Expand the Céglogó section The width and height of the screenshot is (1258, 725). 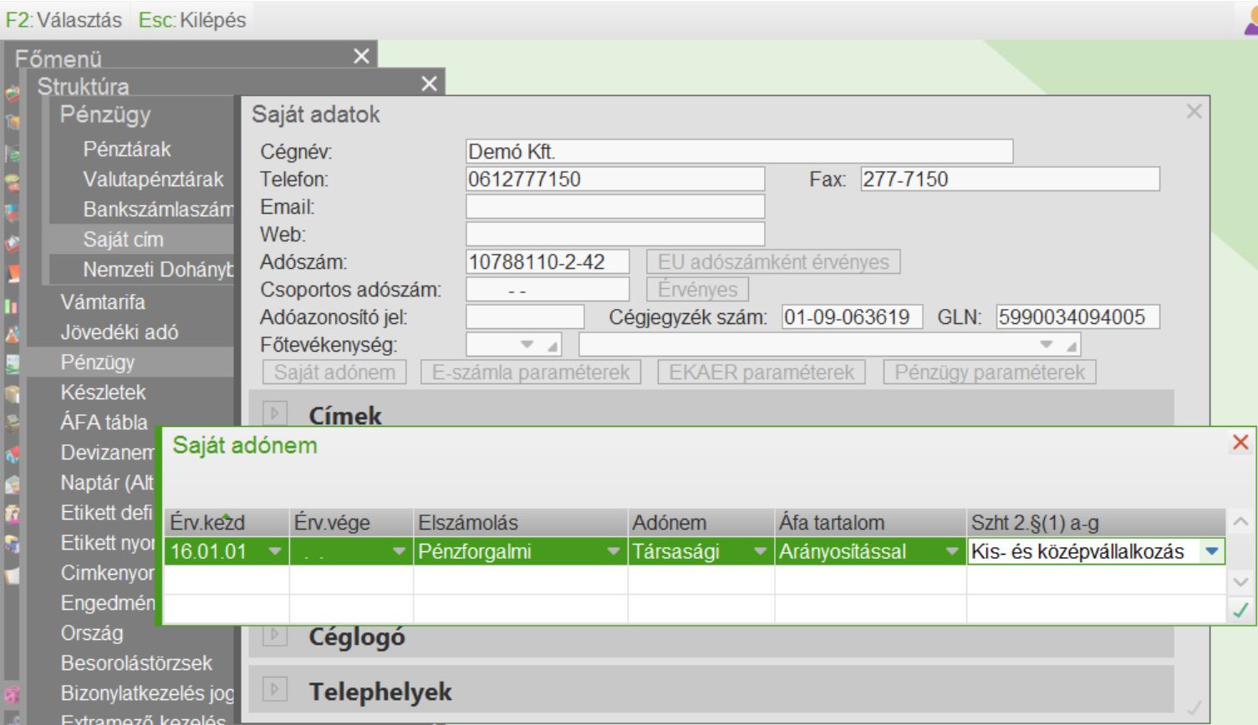[x=275, y=636]
